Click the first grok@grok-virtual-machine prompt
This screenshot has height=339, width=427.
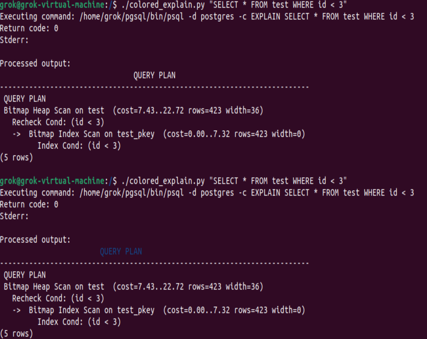point(52,5)
